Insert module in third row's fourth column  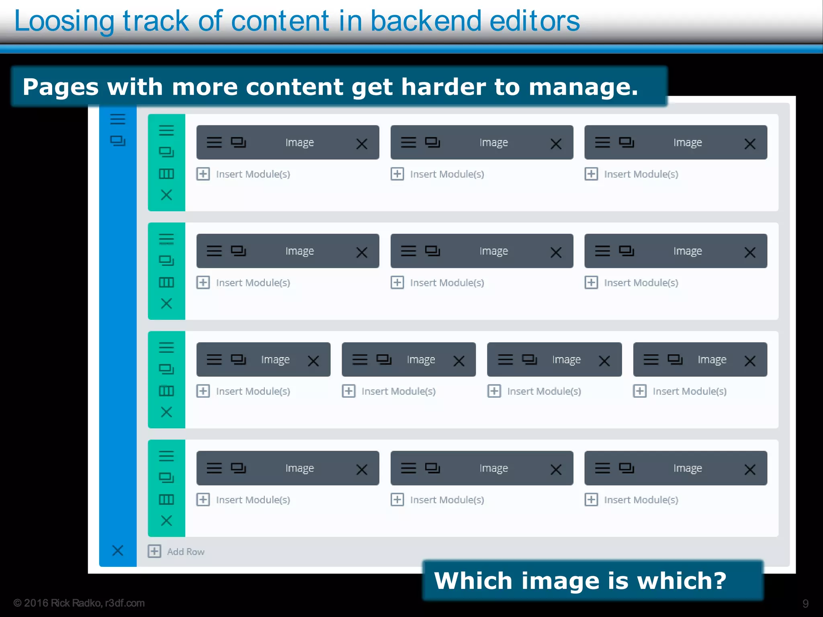tap(680, 391)
